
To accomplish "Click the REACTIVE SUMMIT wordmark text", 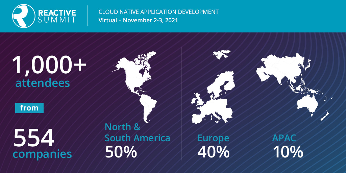I will 57,16.
